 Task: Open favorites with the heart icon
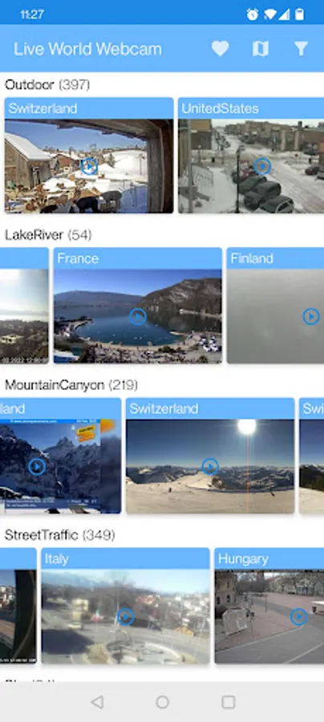pyautogui.click(x=220, y=48)
